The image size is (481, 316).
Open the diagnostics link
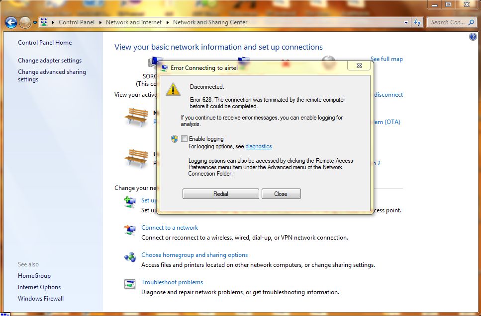[x=259, y=146]
